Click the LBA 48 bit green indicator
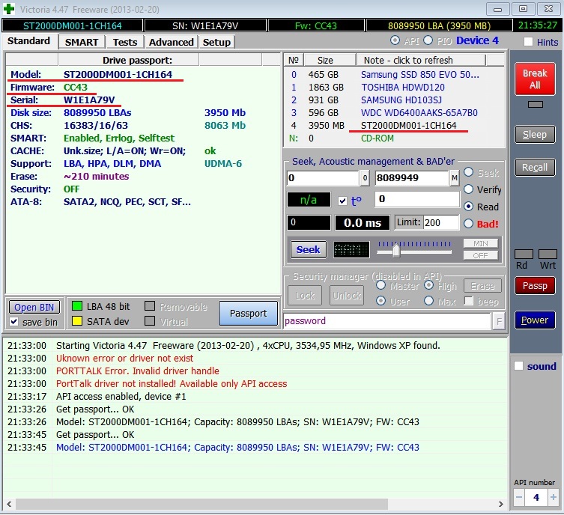 [77, 306]
